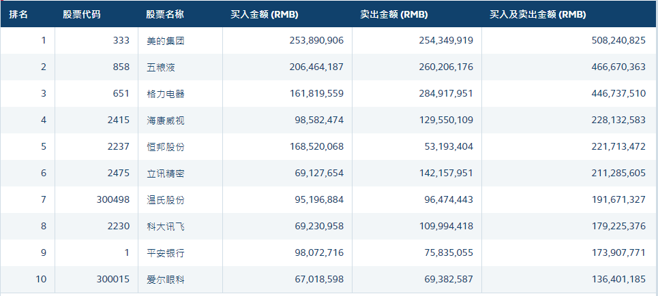Select stock name 五粮液
658x296 pixels.
pyautogui.click(x=161, y=67)
